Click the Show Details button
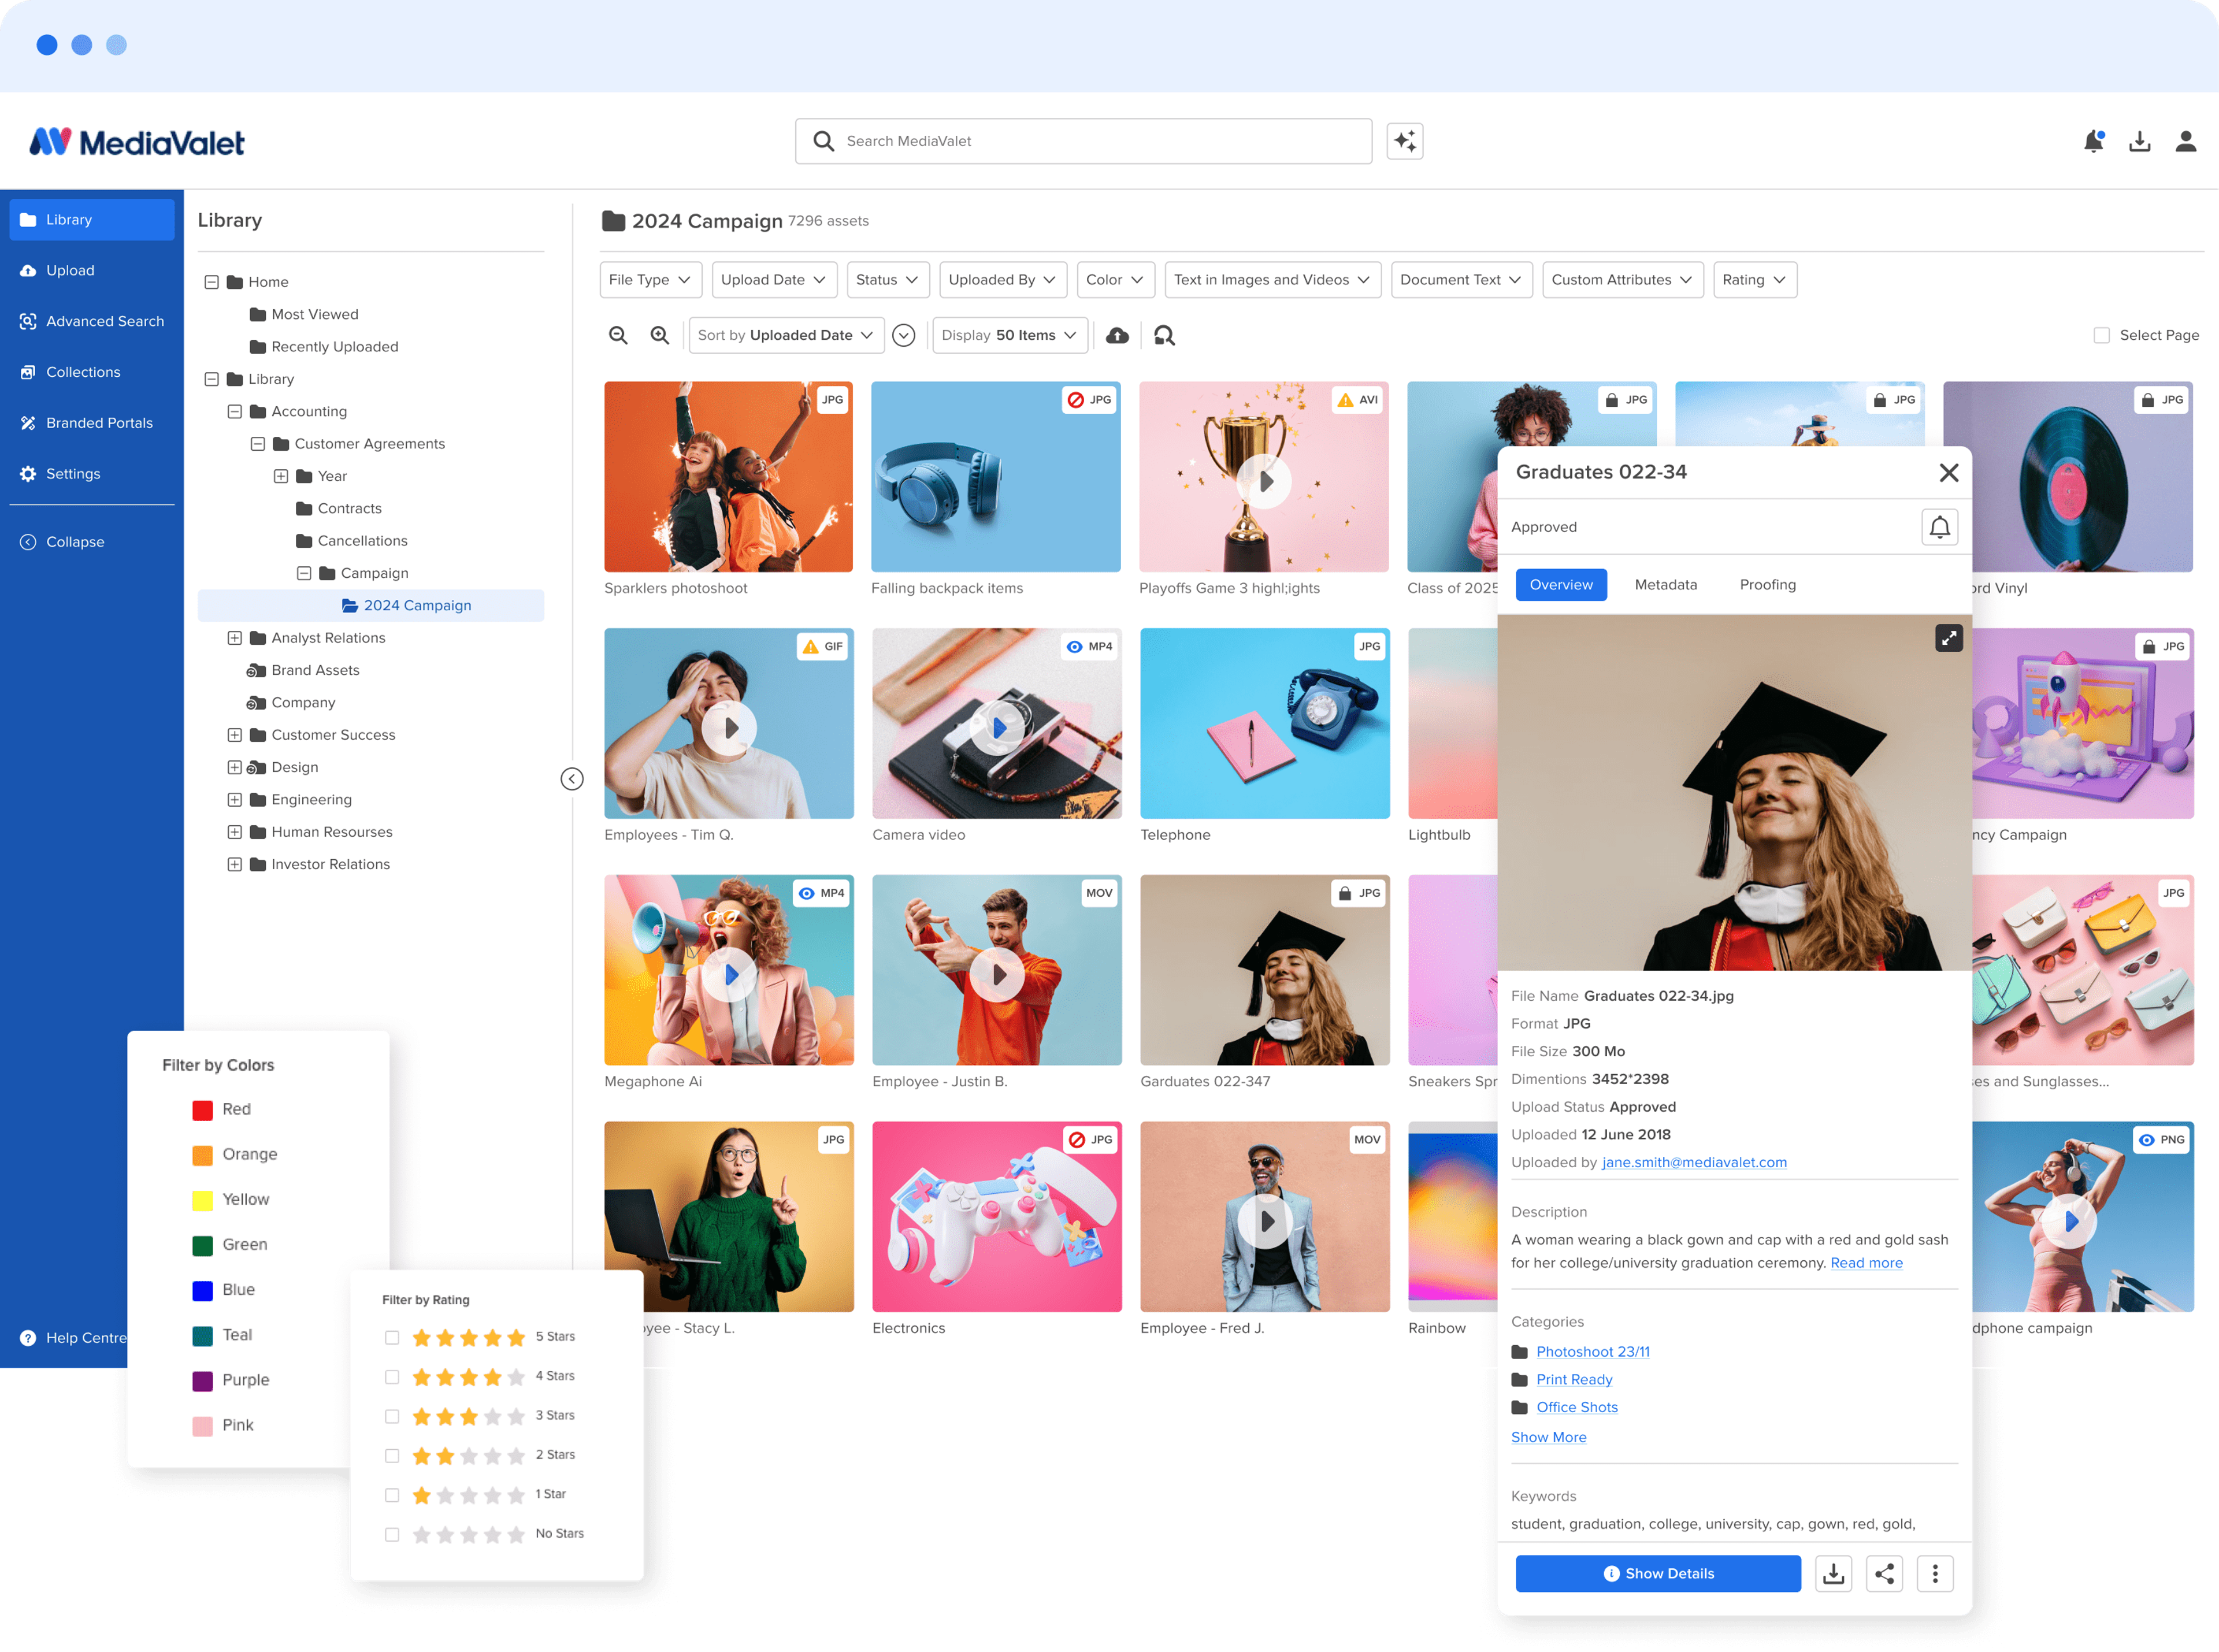 [x=1658, y=1573]
